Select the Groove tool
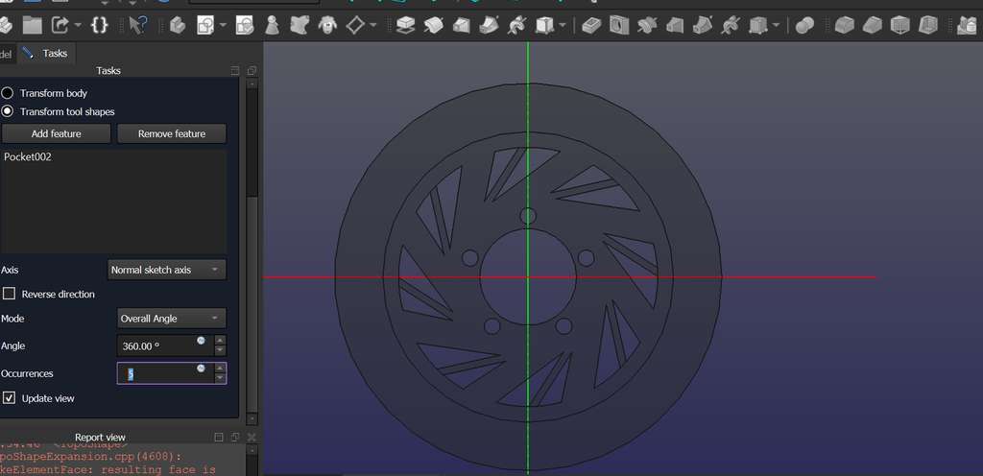This screenshot has width=983, height=476. coord(647,25)
